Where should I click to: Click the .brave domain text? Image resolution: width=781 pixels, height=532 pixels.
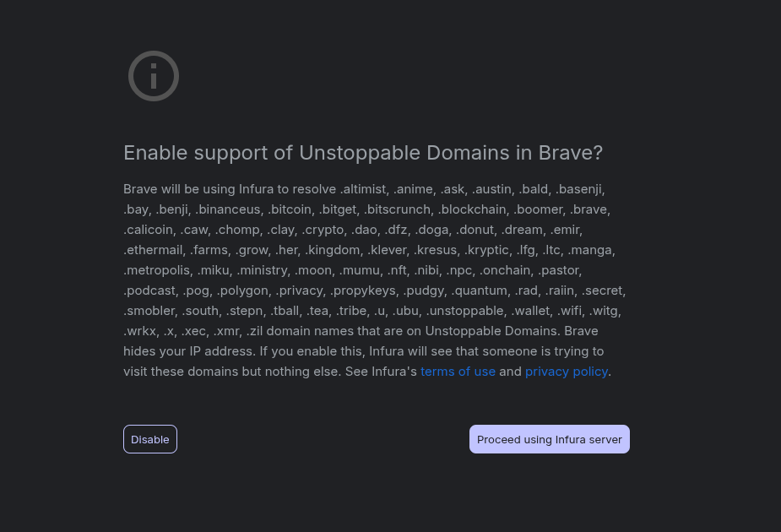588,209
